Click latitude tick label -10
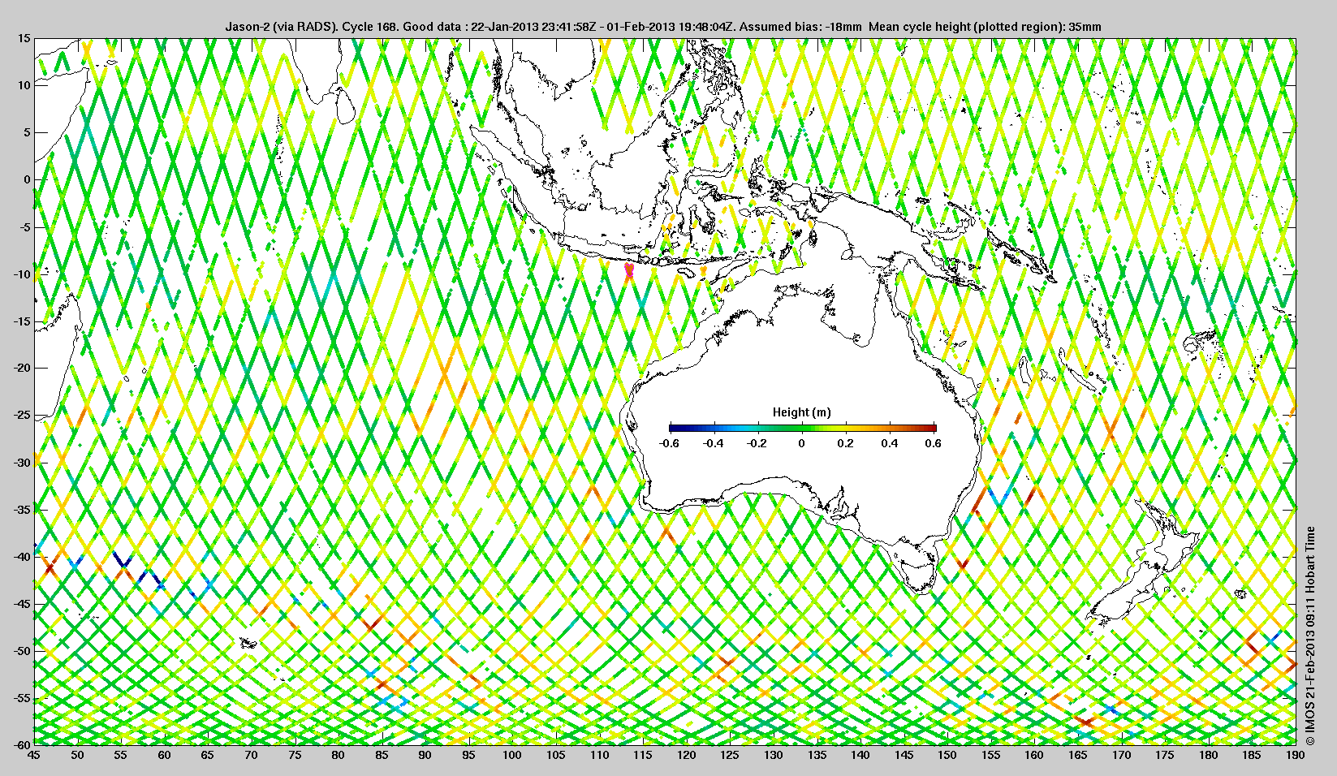This screenshot has height=776, width=1337. point(22,274)
